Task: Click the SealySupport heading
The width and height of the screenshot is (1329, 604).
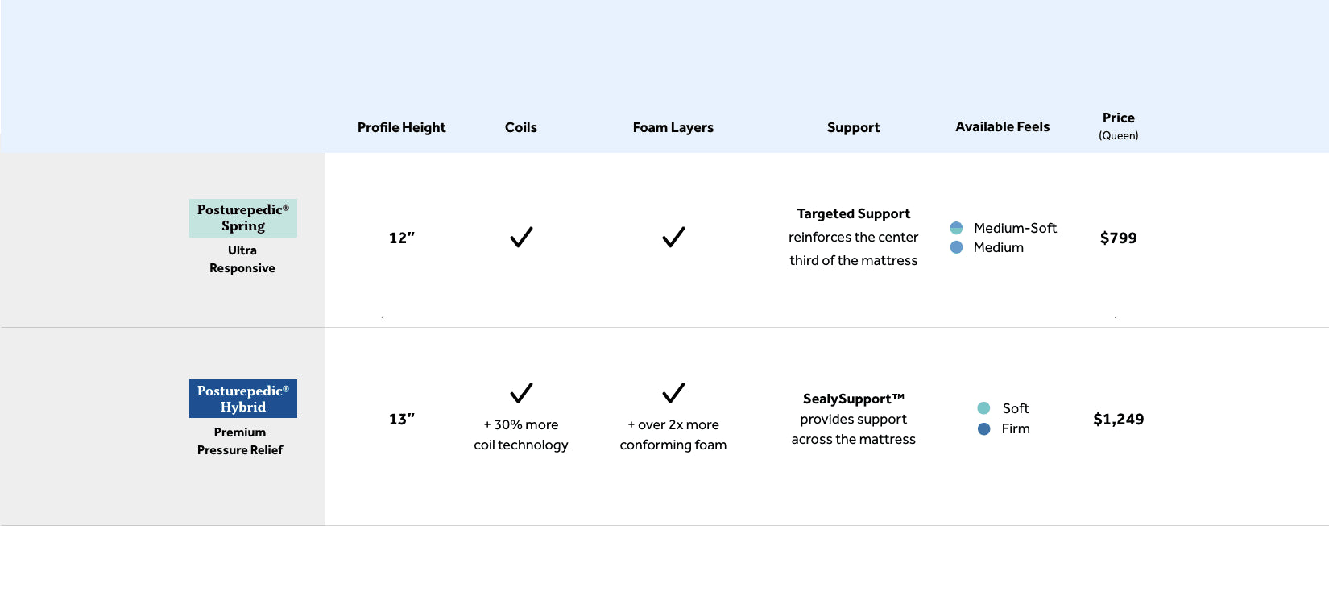Action: tap(853, 399)
